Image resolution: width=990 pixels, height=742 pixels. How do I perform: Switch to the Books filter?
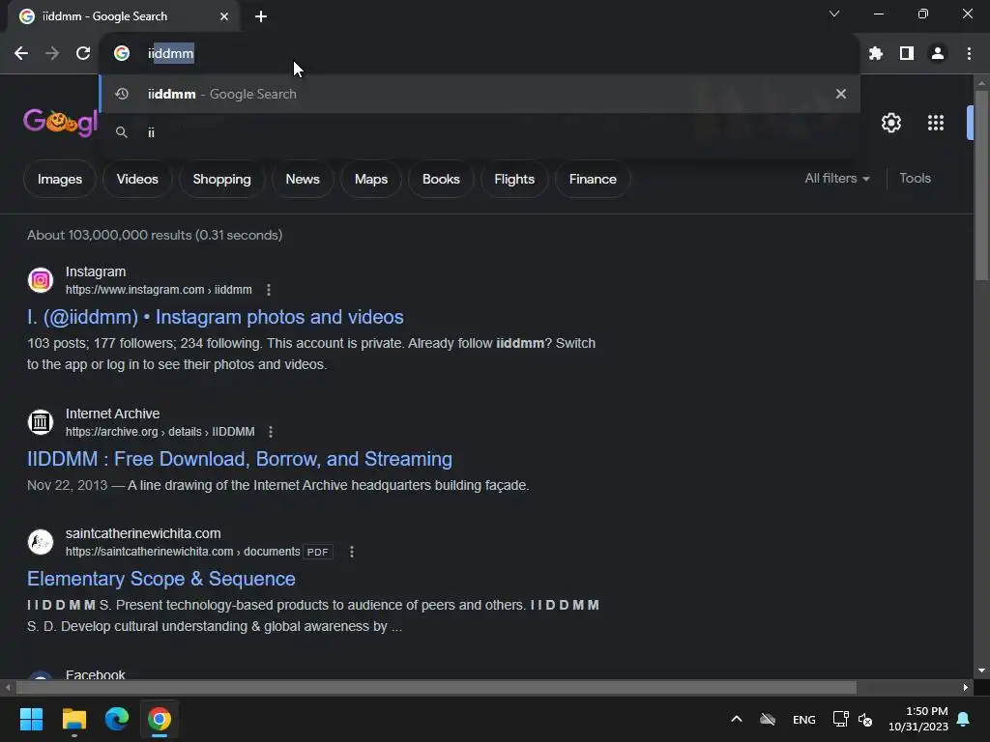(441, 179)
